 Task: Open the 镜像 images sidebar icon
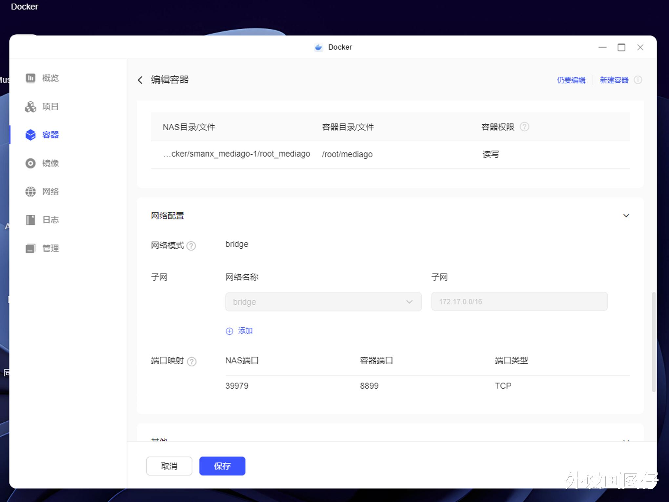click(30, 163)
